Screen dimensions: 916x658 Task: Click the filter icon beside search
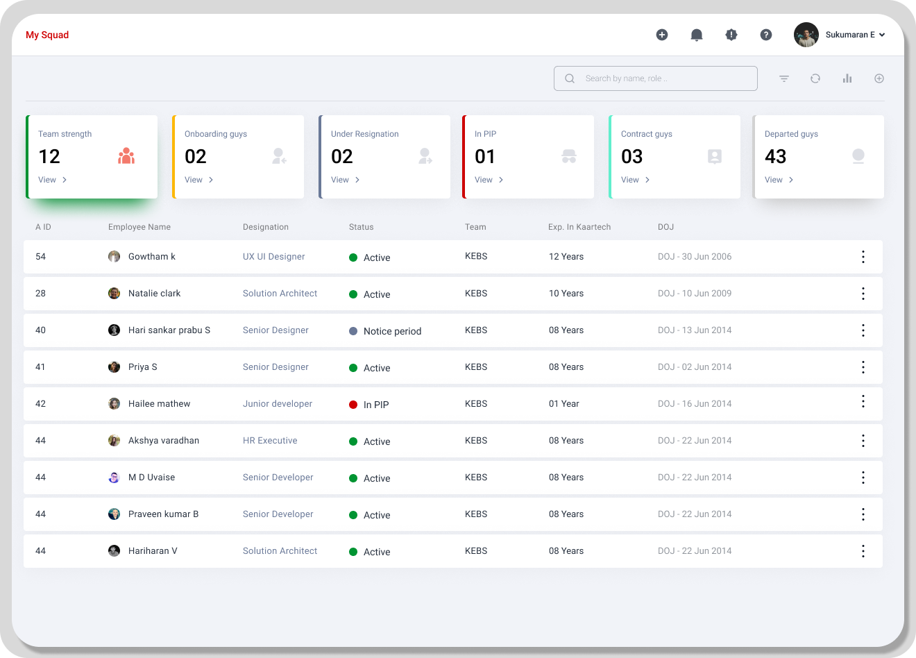point(784,78)
